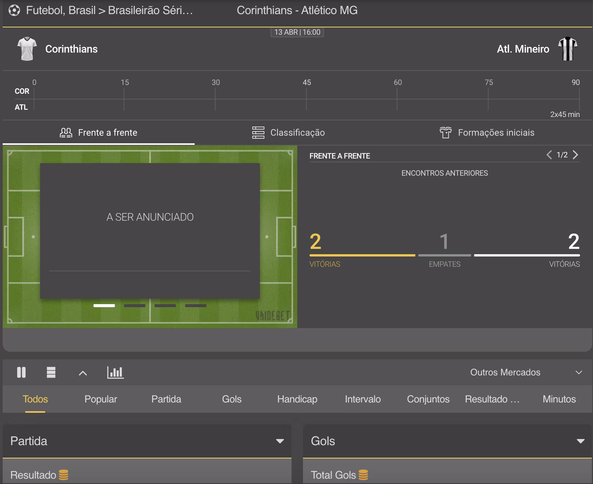The width and height of the screenshot is (593, 484).
Task: Click the 2x45 min label
Action: point(565,114)
